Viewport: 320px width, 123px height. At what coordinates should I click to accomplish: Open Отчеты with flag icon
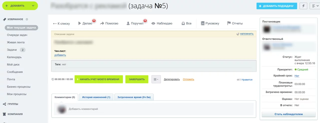pos(234,23)
